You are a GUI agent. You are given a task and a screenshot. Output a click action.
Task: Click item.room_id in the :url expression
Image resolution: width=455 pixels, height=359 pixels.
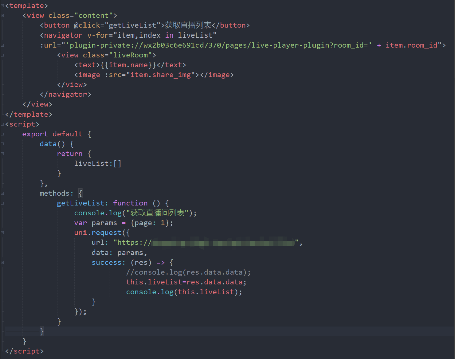pyautogui.click(x=411, y=45)
